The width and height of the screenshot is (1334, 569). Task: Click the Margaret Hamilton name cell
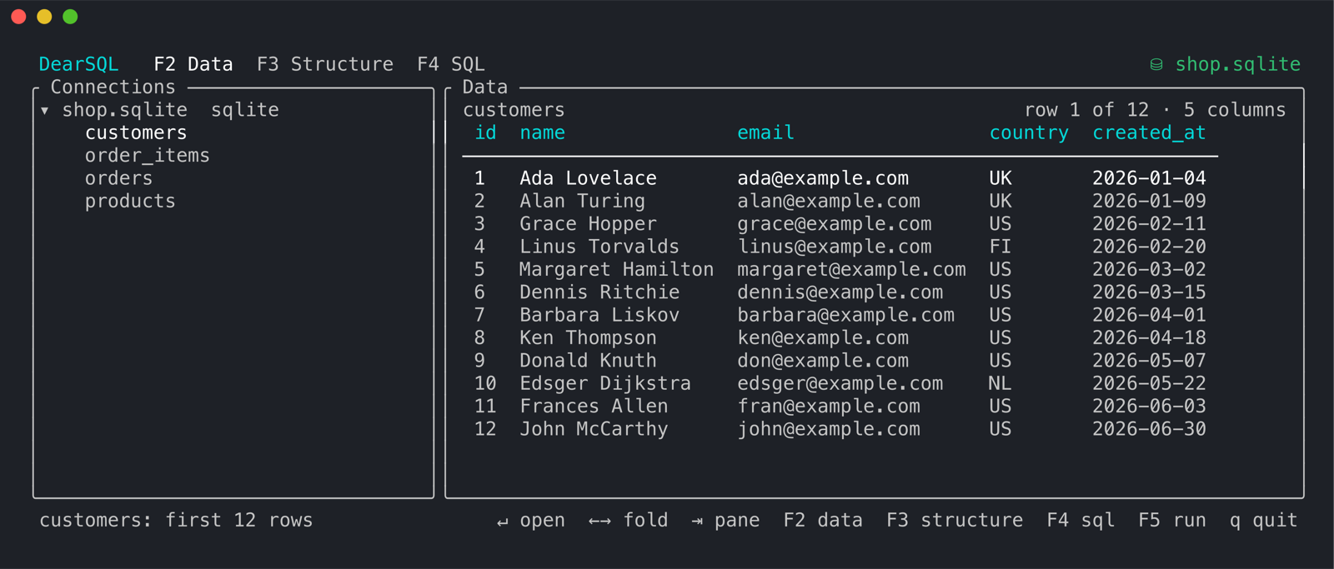point(616,269)
